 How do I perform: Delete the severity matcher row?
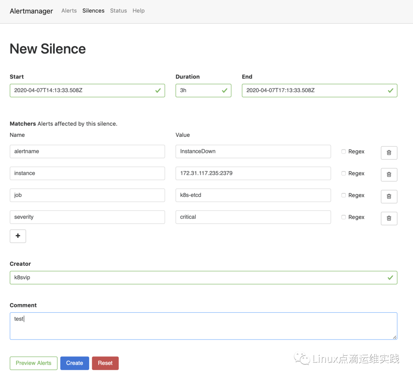[x=389, y=218]
